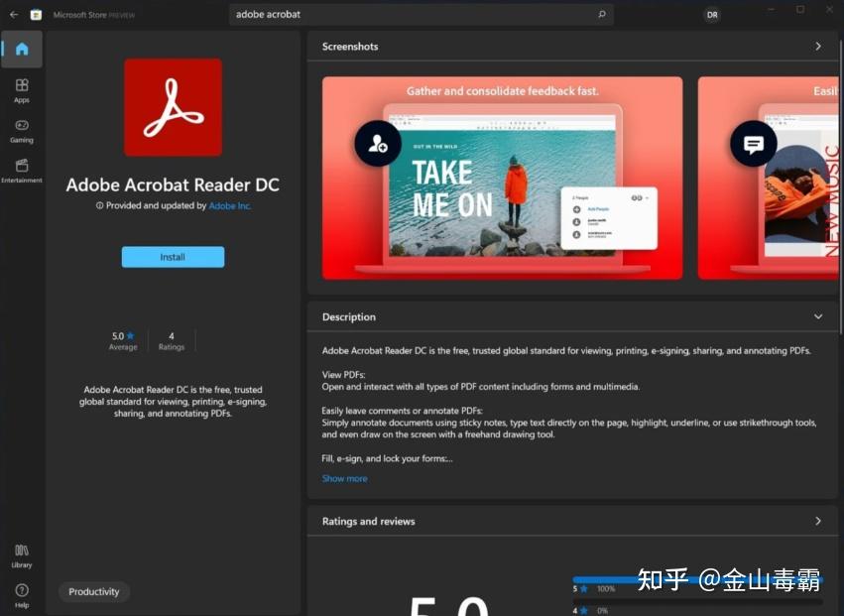Click Show more in the description

tap(344, 478)
